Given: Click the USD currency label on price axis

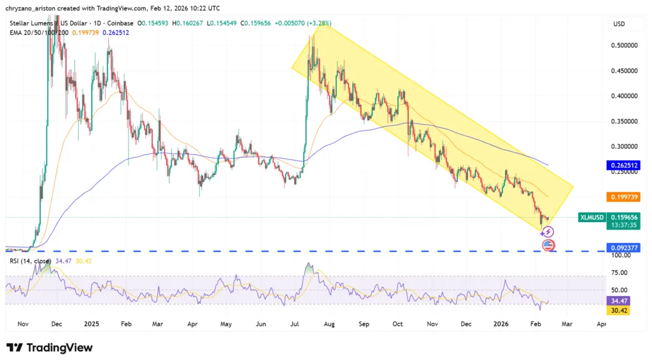Looking at the screenshot, I should point(618,24).
